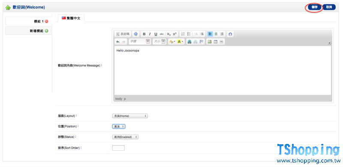Align text right
The width and height of the screenshot is (343, 167).
click(222, 34)
